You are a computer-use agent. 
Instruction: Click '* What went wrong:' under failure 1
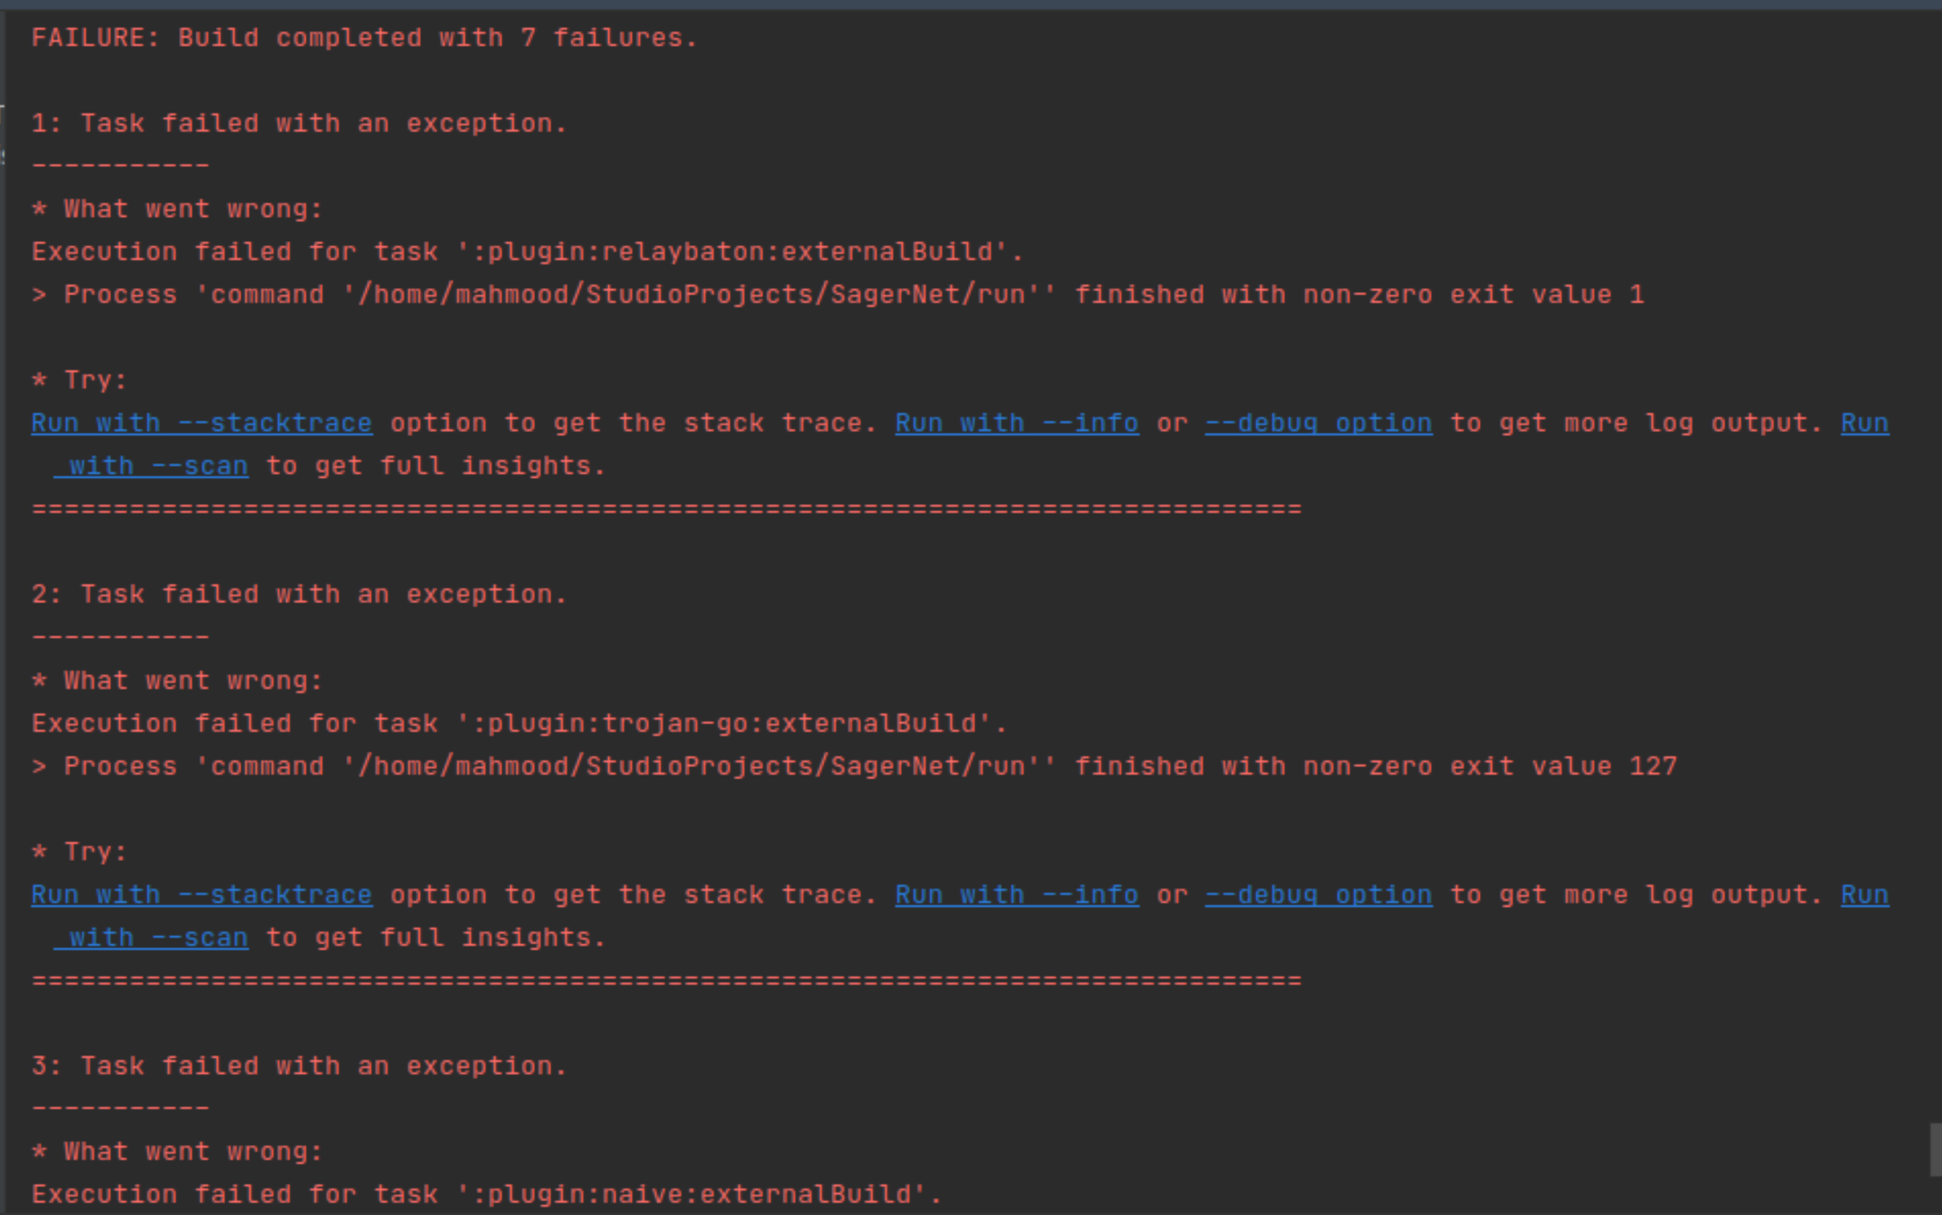pyautogui.click(x=177, y=209)
